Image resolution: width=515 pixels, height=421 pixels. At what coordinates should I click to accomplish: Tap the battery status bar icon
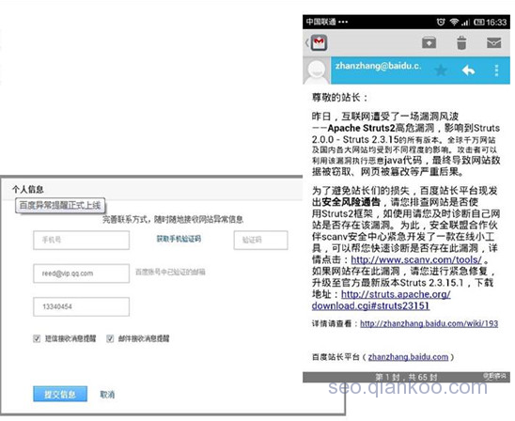point(479,23)
